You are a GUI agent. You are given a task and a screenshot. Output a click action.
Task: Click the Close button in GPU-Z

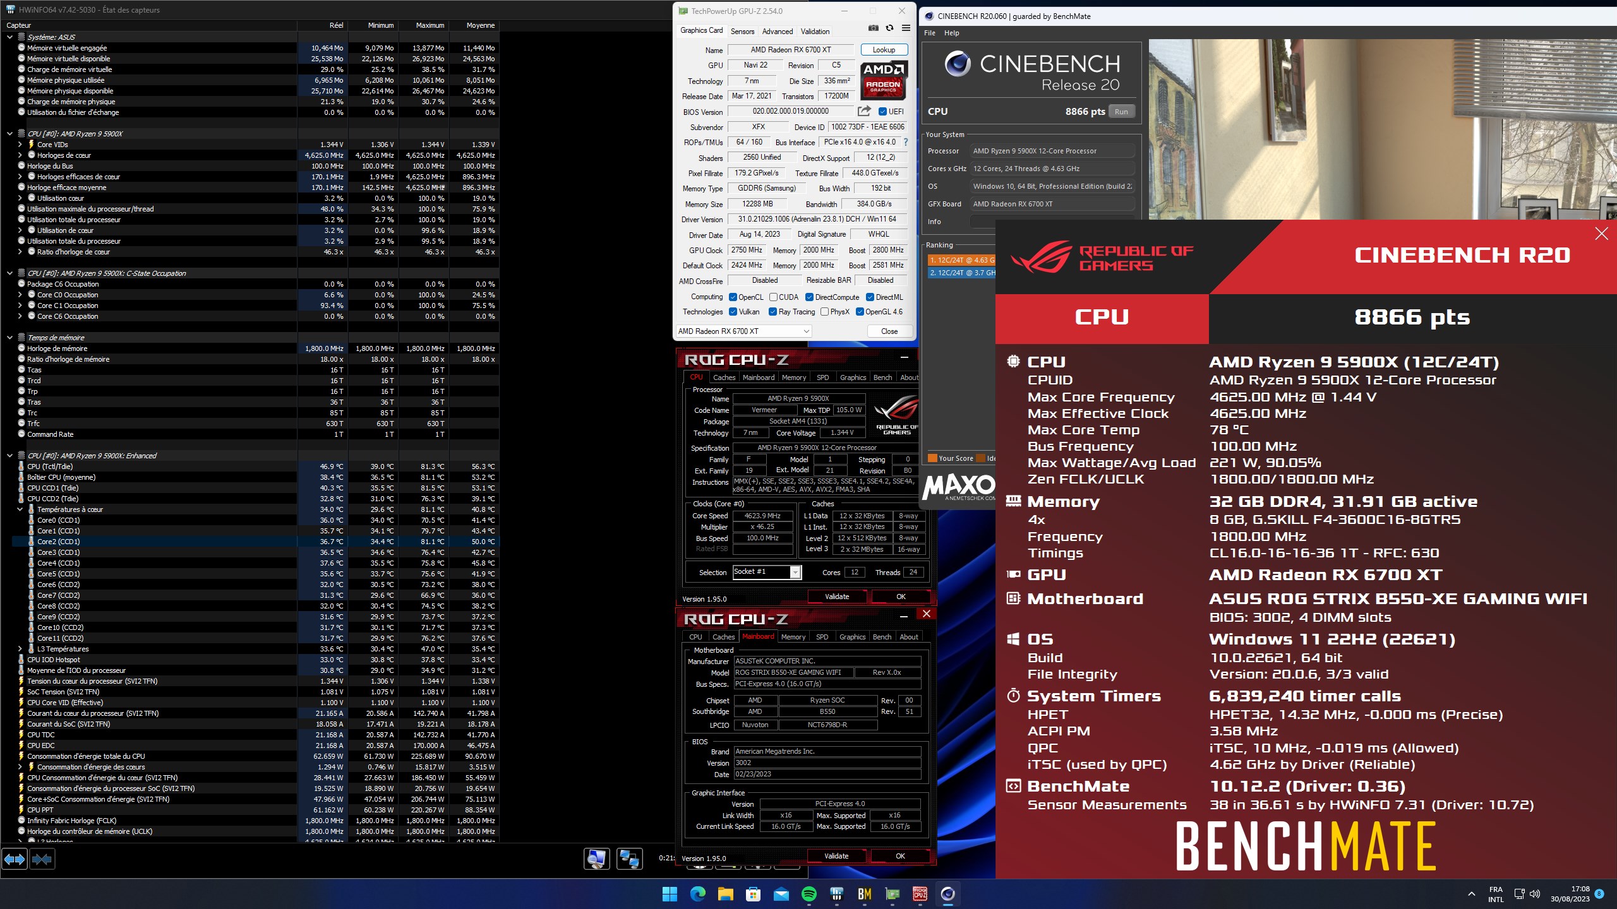point(889,331)
